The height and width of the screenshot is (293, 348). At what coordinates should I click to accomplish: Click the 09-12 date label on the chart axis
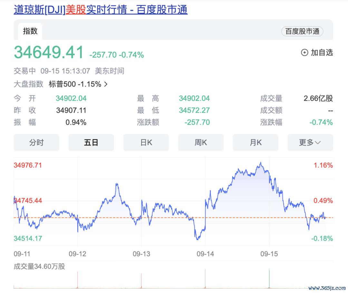click(x=77, y=254)
